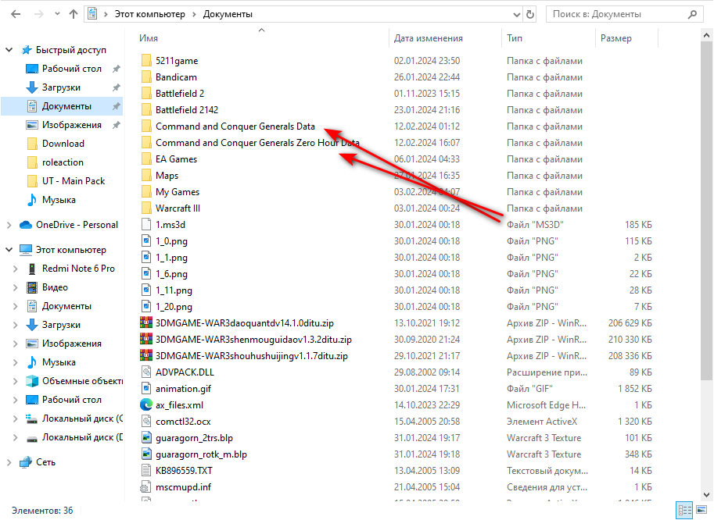Image resolution: width=714 pixels, height=520 pixels.
Task: Click KB896559.TXT text file icon
Action: 146,471
